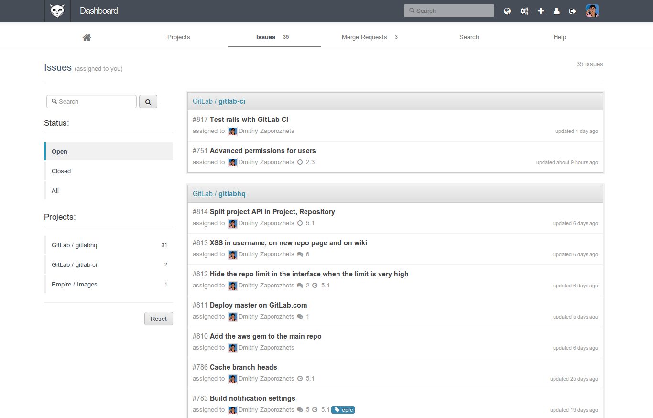Click avatar on issue #813 row
653x418 pixels.
pyautogui.click(x=233, y=255)
